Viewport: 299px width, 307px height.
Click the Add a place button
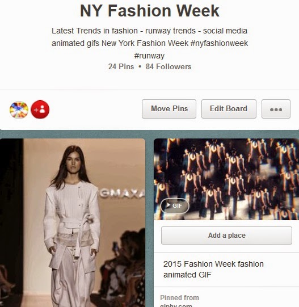(x=226, y=235)
